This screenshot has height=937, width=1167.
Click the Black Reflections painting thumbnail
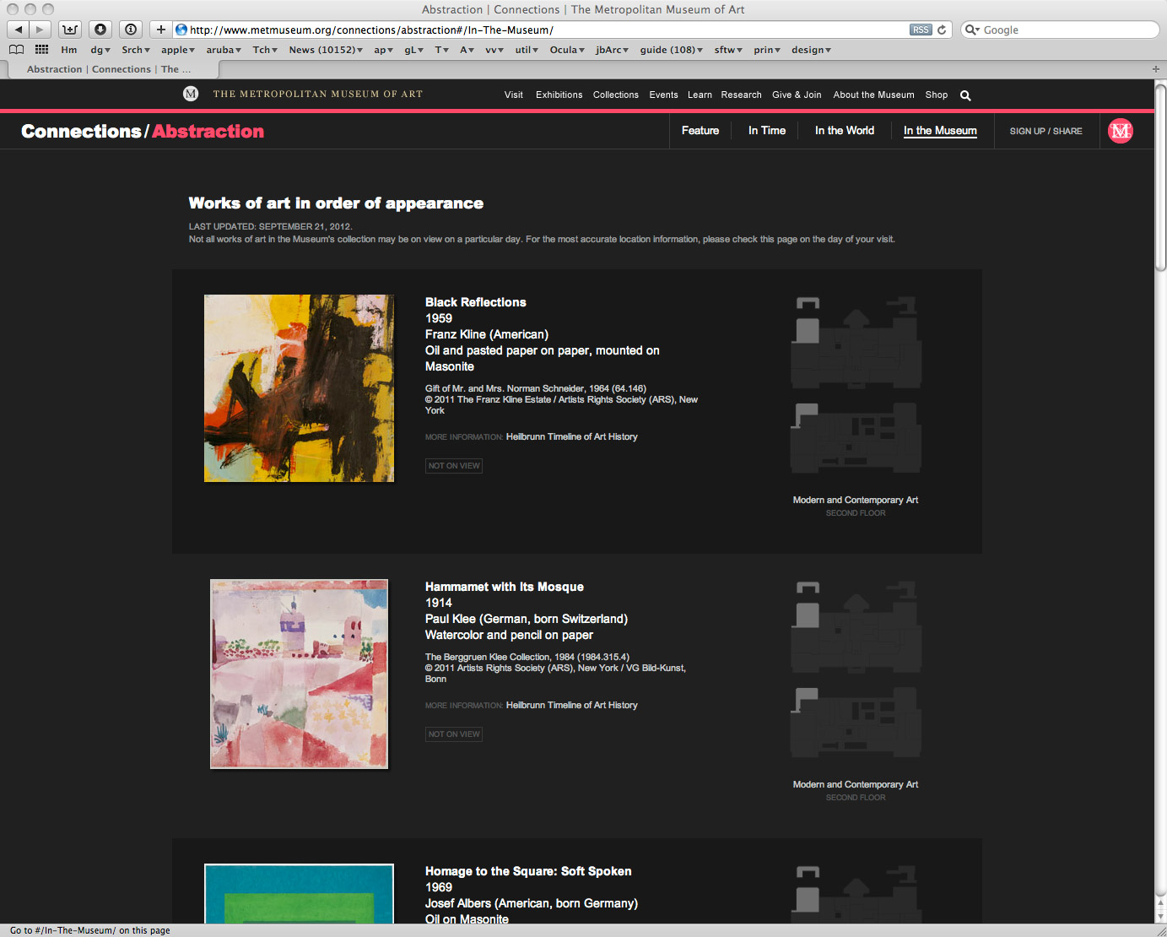click(x=299, y=388)
